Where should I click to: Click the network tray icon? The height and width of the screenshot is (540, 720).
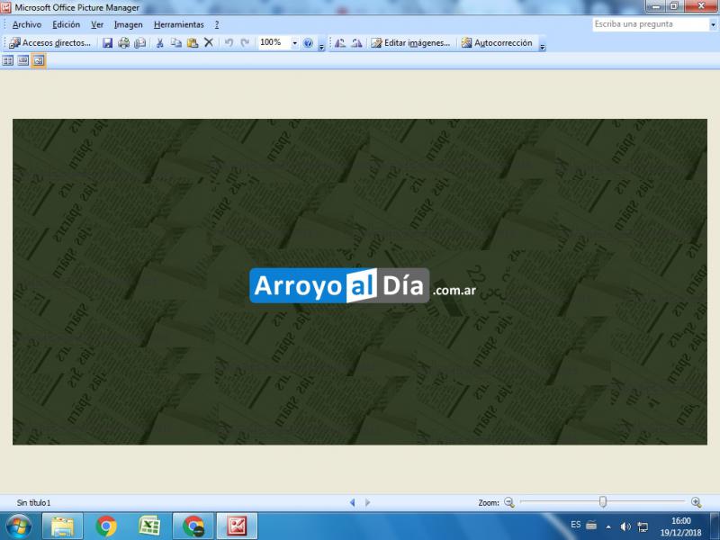[643, 526]
